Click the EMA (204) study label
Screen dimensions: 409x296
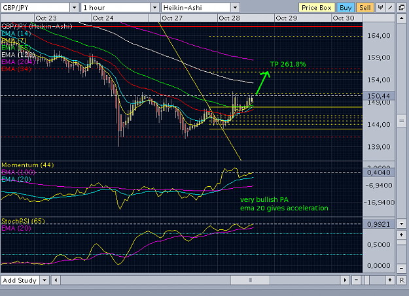tap(18, 62)
